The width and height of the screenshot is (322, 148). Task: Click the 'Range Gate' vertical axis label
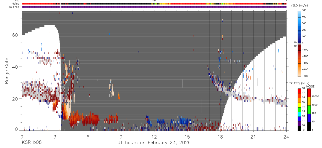[x=7, y=70]
